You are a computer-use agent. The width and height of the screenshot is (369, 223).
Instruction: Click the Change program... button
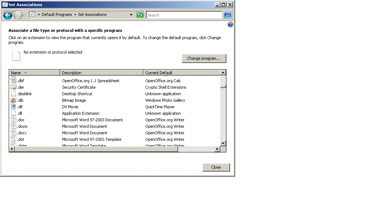click(x=204, y=58)
